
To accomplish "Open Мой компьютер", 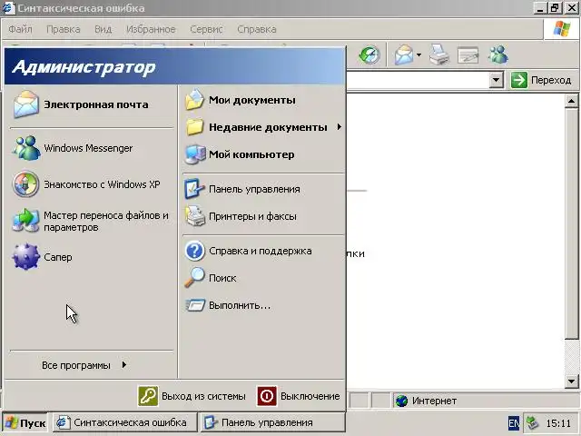I will 264,154.
